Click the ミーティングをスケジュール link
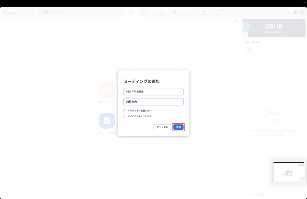 274,135
